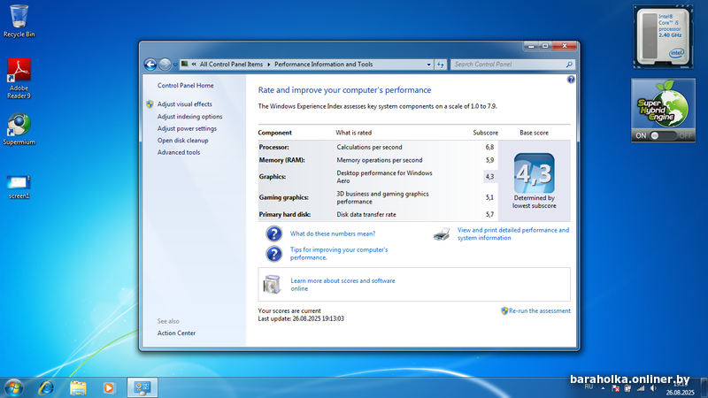
Task: Open tips for improving computer's performance
Action: tap(339, 254)
